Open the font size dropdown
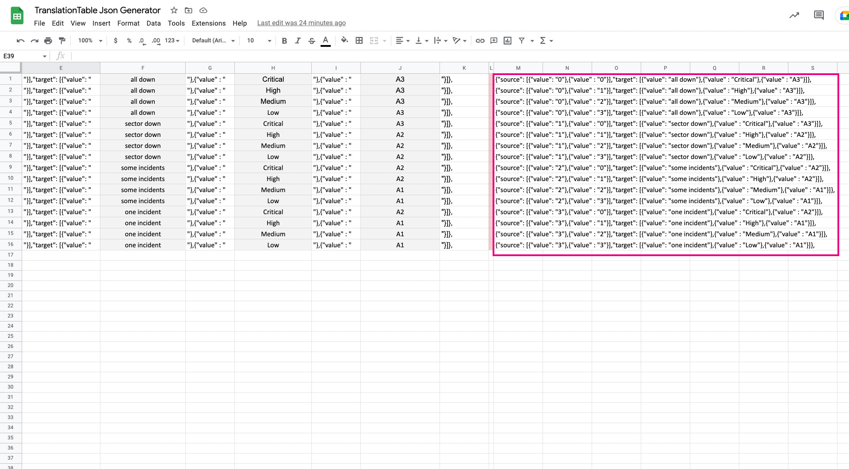 (259, 41)
